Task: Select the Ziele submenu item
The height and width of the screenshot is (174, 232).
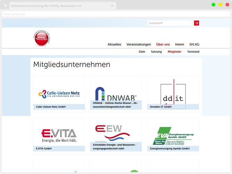Action: click(x=142, y=52)
